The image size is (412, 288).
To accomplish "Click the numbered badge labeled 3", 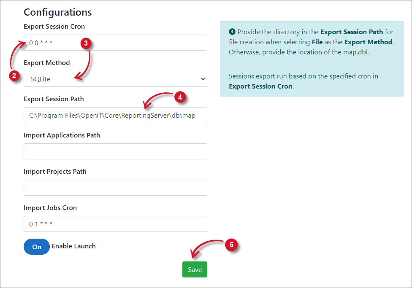I will [x=86, y=43].
